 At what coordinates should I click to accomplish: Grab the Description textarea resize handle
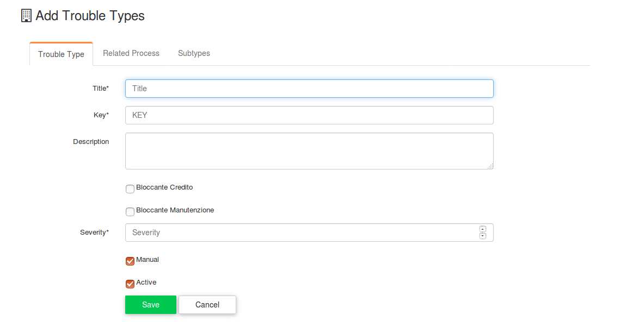[x=490, y=166]
